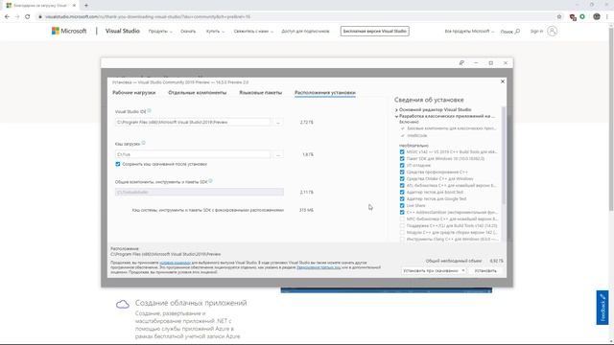Click the installer window feedback icon

(x=461, y=63)
